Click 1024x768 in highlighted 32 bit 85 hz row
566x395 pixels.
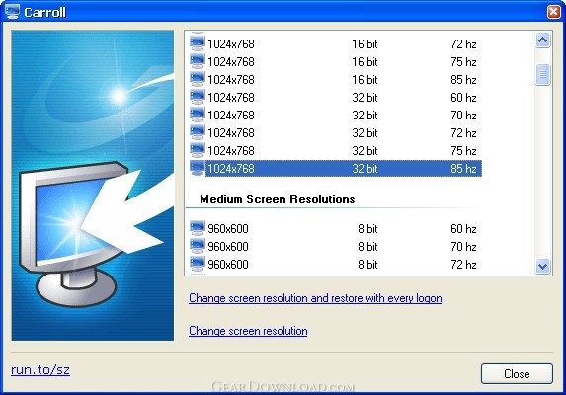231,169
